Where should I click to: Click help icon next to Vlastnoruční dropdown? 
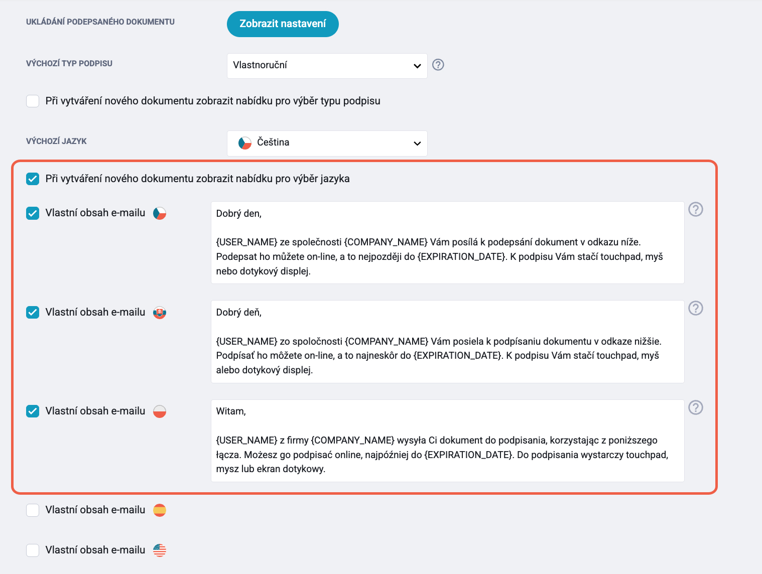pos(438,65)
